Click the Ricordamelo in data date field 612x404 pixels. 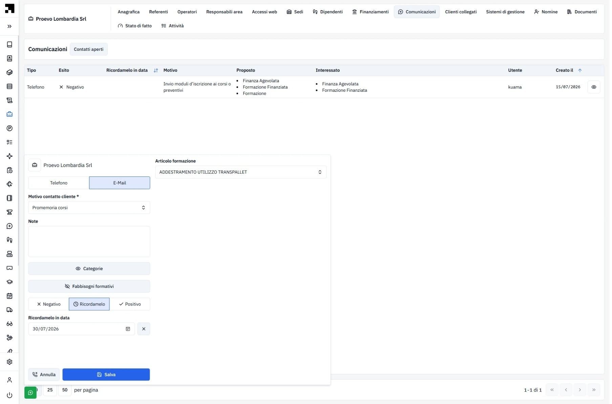click(81, 329)
